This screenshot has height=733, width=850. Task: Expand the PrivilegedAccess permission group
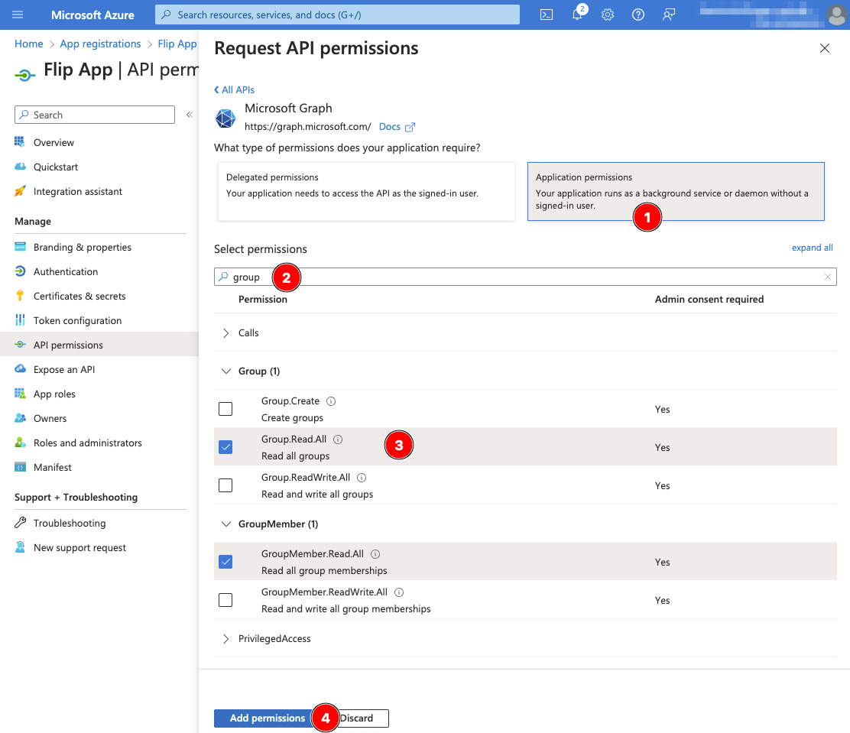pos(226,639)
